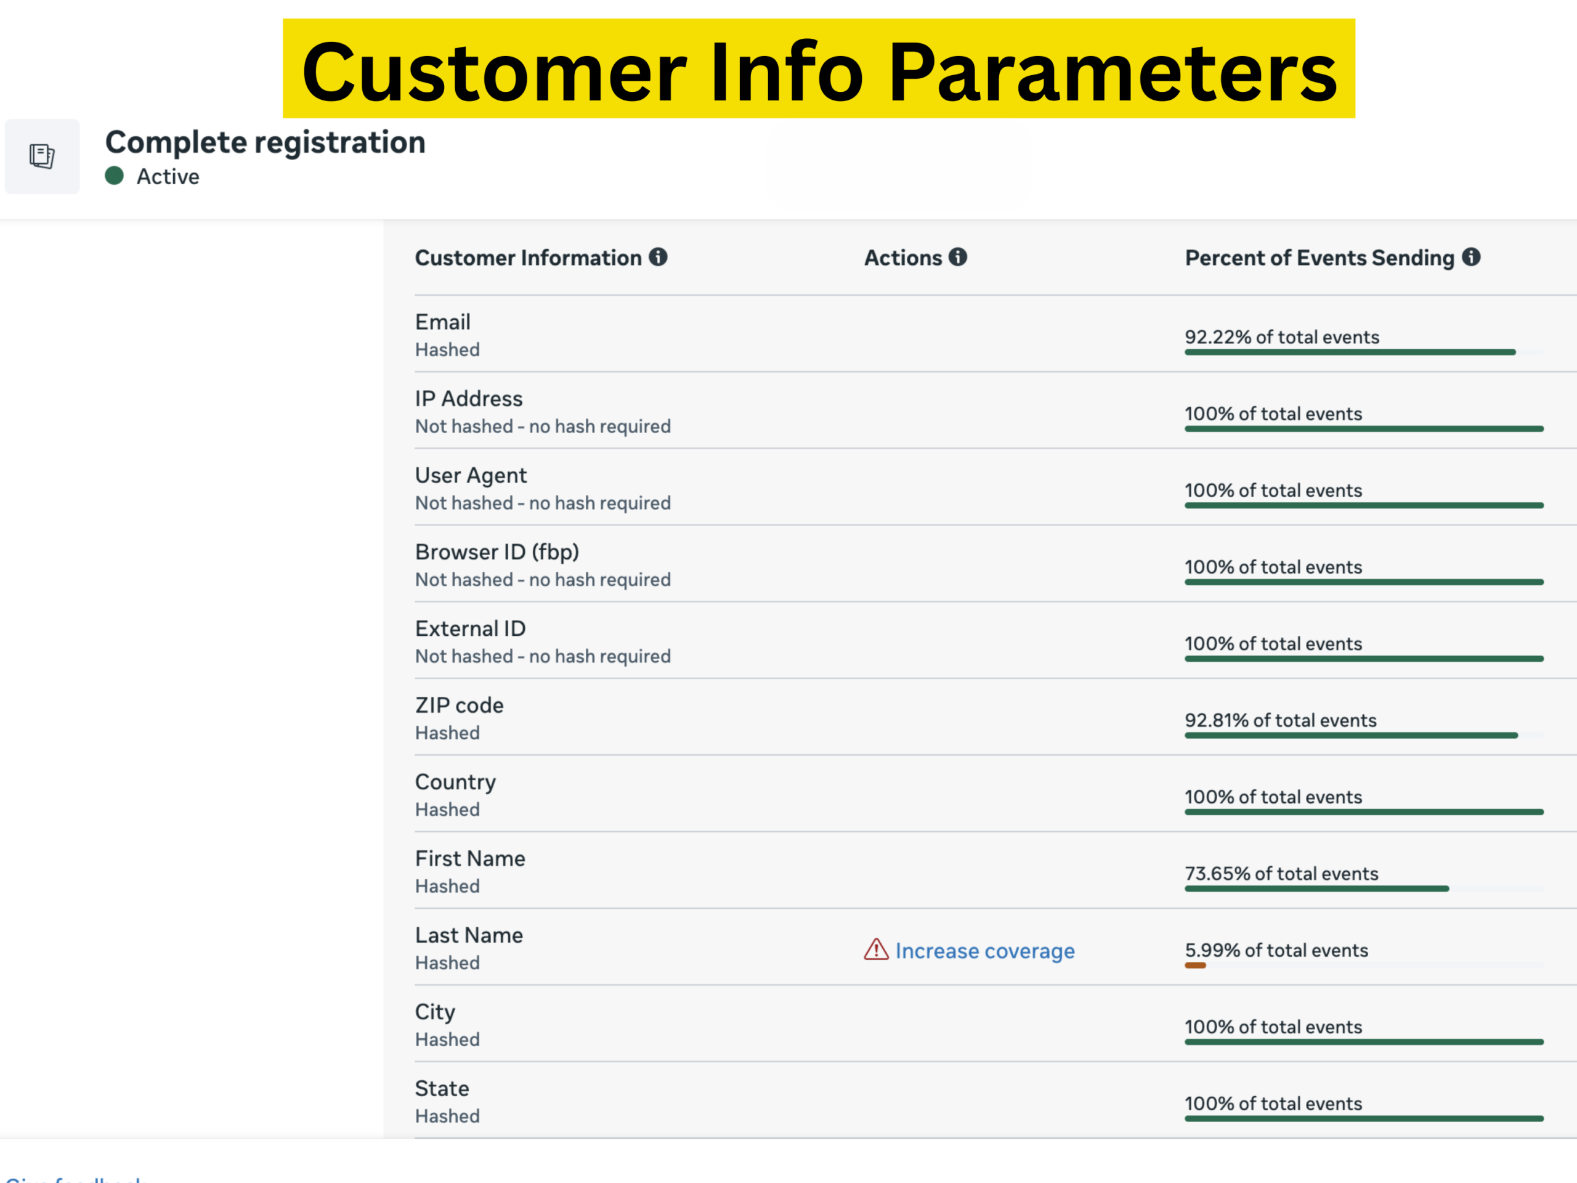
Task: Click the Give feedback link
Action: 76,1178
